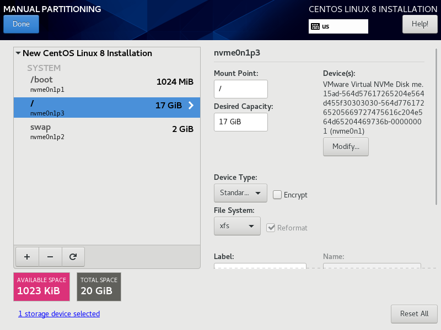Click the Modify... devices button
Viewport: 441px width, 330px height.
[346, 146]
